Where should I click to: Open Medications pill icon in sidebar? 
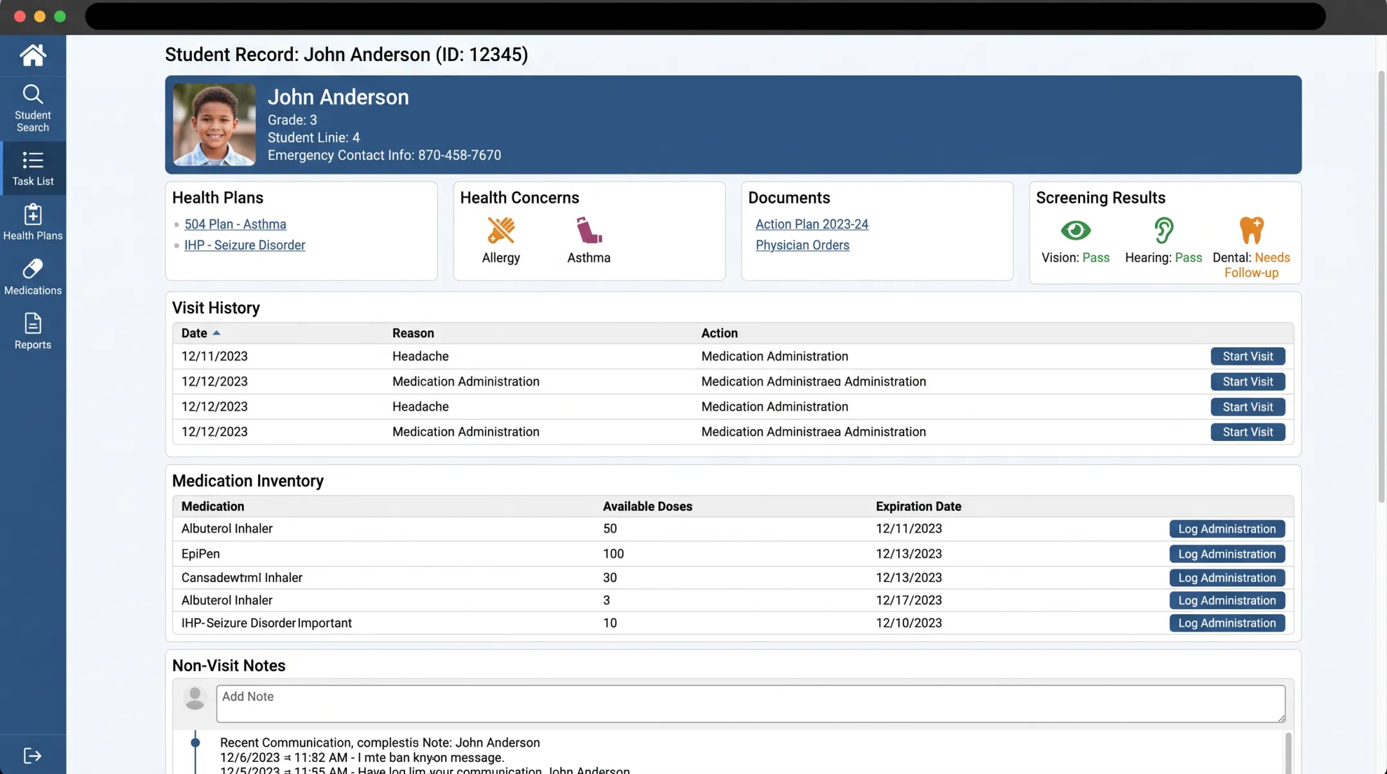(33, 268)
